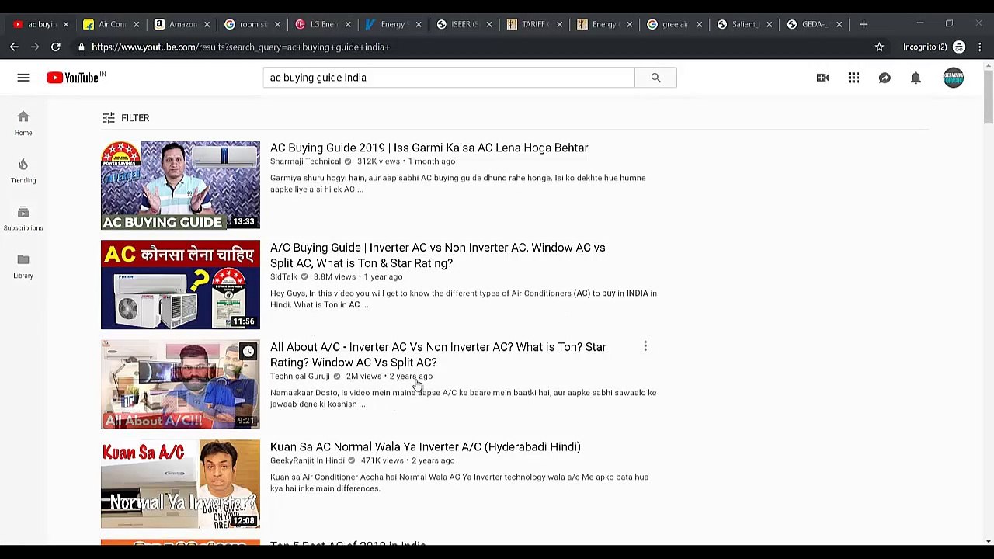
Task: Open Library in the sidebar
Action: tap(23, 266)
